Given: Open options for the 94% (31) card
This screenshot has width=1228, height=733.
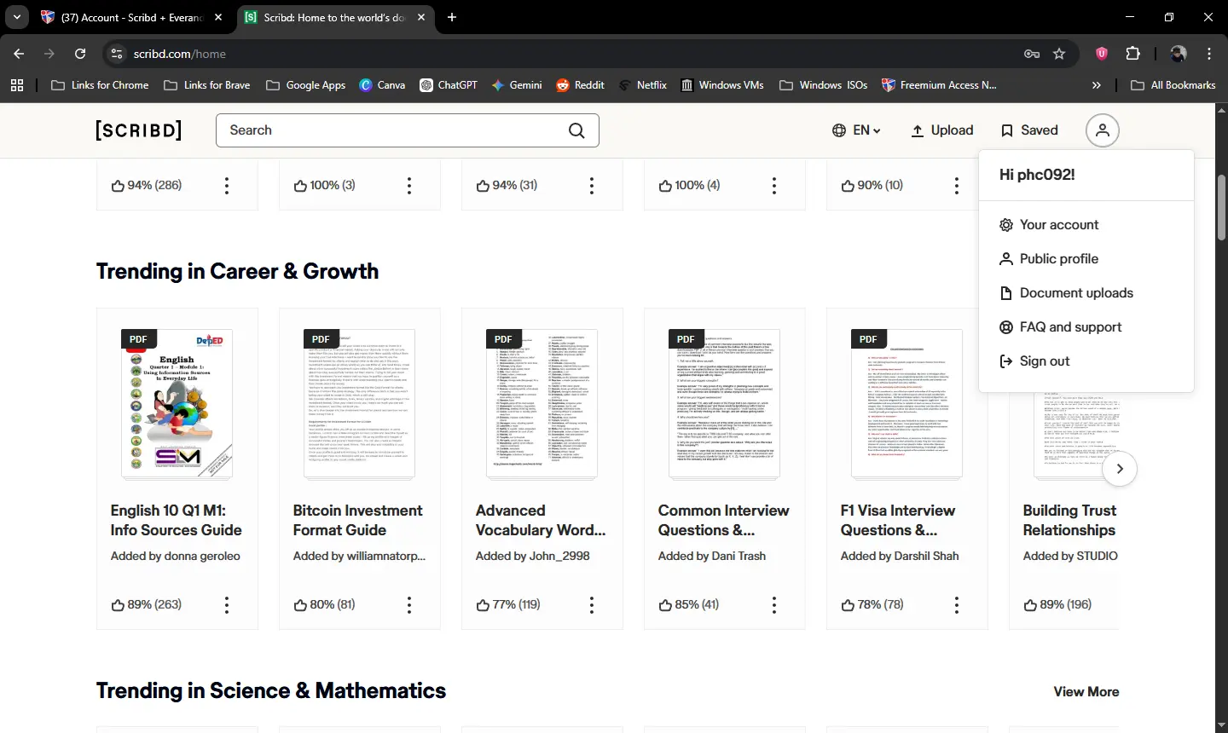Looking at the screenshot, I should pos(592,186).
